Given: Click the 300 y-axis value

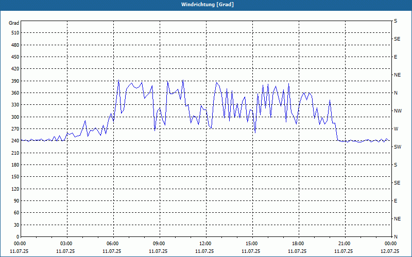Looking at the screenshot, I should click(x=15, y=117).
